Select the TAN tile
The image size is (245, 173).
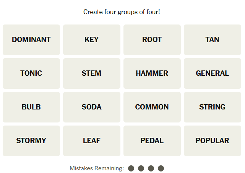pos(213,40)
